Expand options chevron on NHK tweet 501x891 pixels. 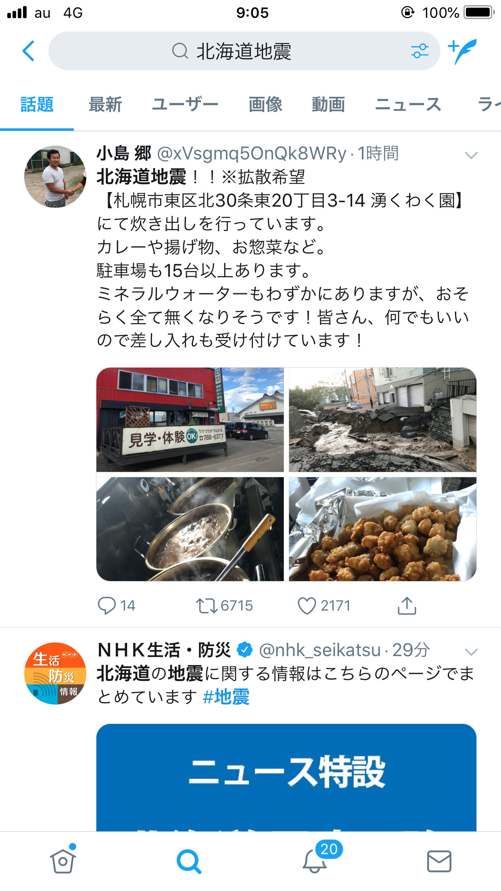tap(471, 652)
